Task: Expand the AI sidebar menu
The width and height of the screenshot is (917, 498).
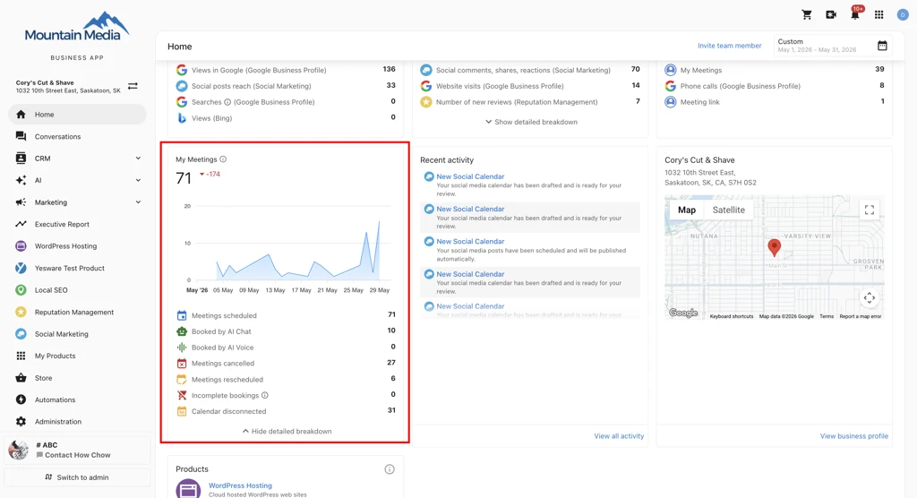Action: pyautogui.click(x=138, y=180)
